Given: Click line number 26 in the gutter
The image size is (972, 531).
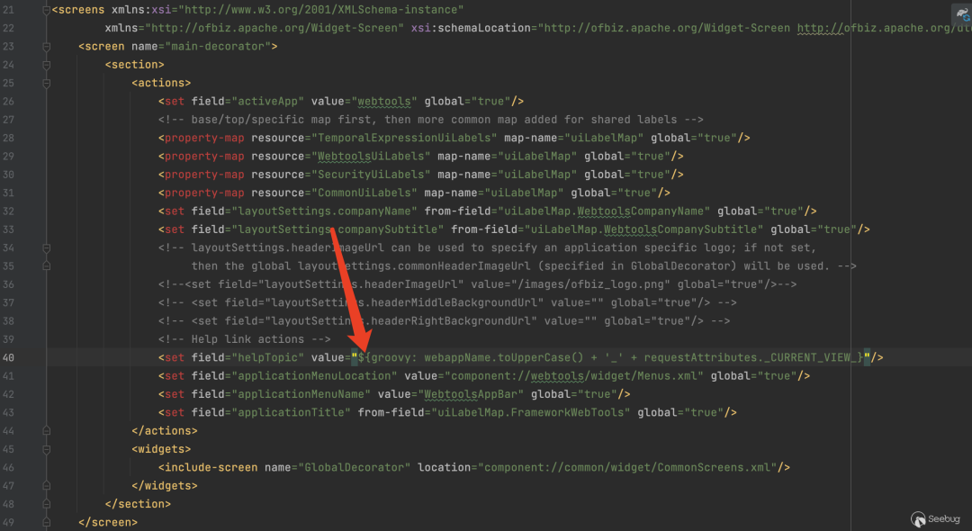Looking at the screenshot, I should [x=8, y=101].
